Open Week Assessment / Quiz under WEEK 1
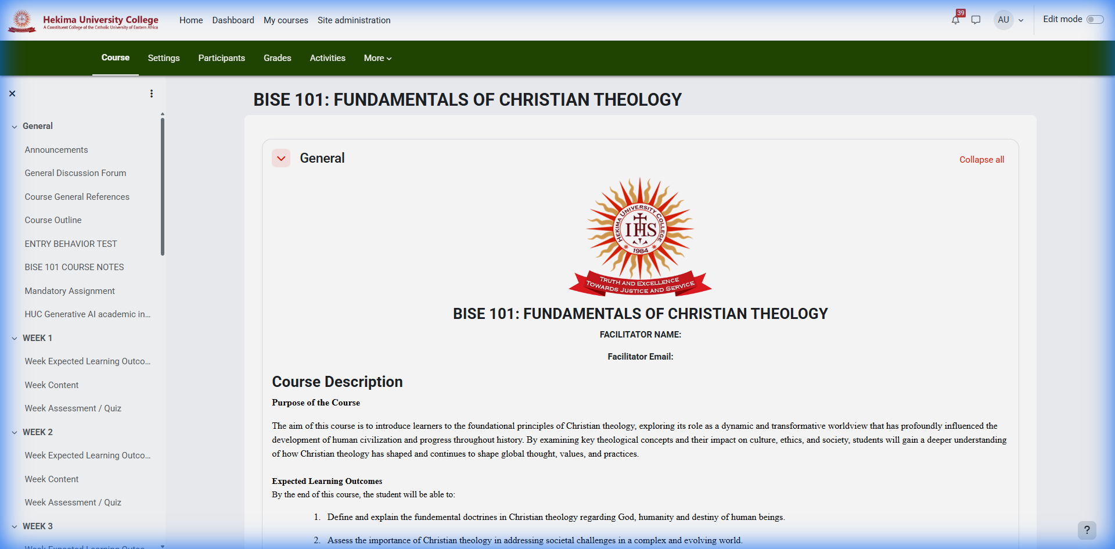 [73, 408]
